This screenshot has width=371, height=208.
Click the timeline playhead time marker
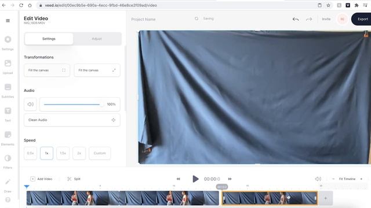[222, 187]
